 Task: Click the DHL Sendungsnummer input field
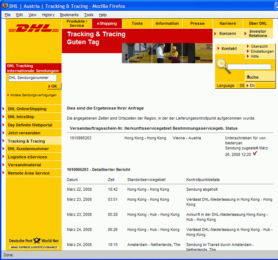click(x=32, y=78)
